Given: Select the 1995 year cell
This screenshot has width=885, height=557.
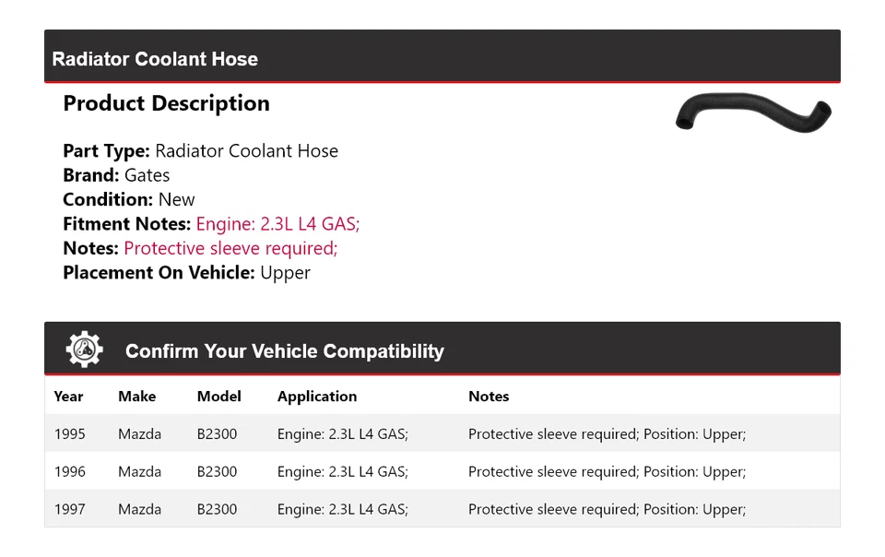Looking at the screenshot, I should click(69, 433).
